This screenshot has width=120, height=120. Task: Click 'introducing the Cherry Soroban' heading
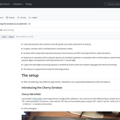point(42,88)
